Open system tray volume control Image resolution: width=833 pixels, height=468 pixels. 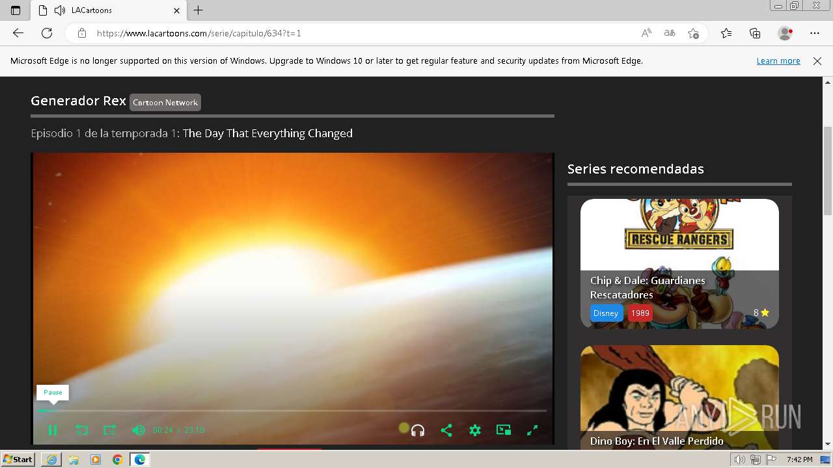click(x=741, y=460)
